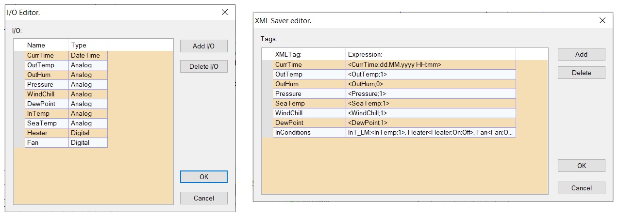619x216 pixels.
Task: Click the row selector beside OutTemp in I/O list
Action: pyautogui.click(x=19, y=65)
